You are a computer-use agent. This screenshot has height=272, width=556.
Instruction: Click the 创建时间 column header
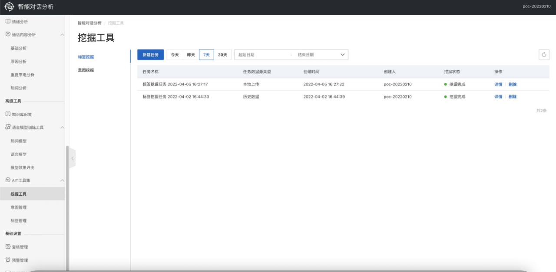click(311, 72)
